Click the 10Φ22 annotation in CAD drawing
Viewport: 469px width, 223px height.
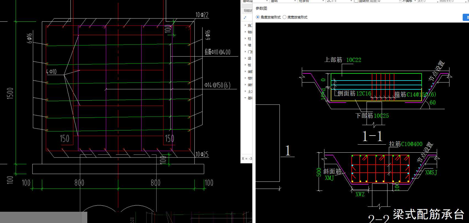[x=202, y=15]
